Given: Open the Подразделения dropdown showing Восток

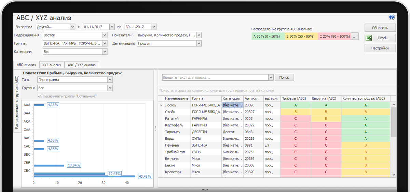Looking at the screenshot, I should pyautogui.click(x=105, y=35).
